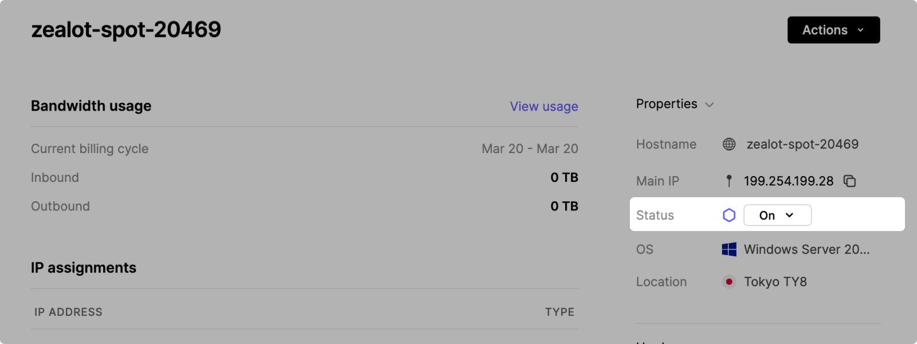Click the Mar 20 - Mar 20 billing cycle value
The image size is (917, 344).
click(x=530, y=148)
